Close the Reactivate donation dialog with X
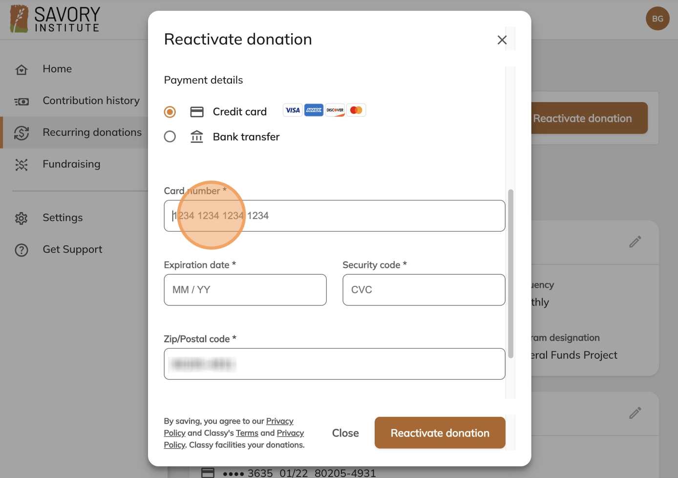 [x=502, y=40]
